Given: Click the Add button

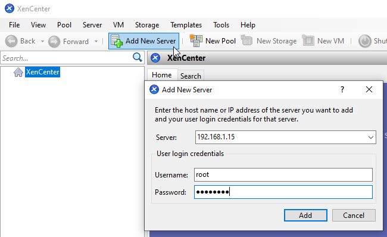Looking at the screenshot, I should (305, 216).
